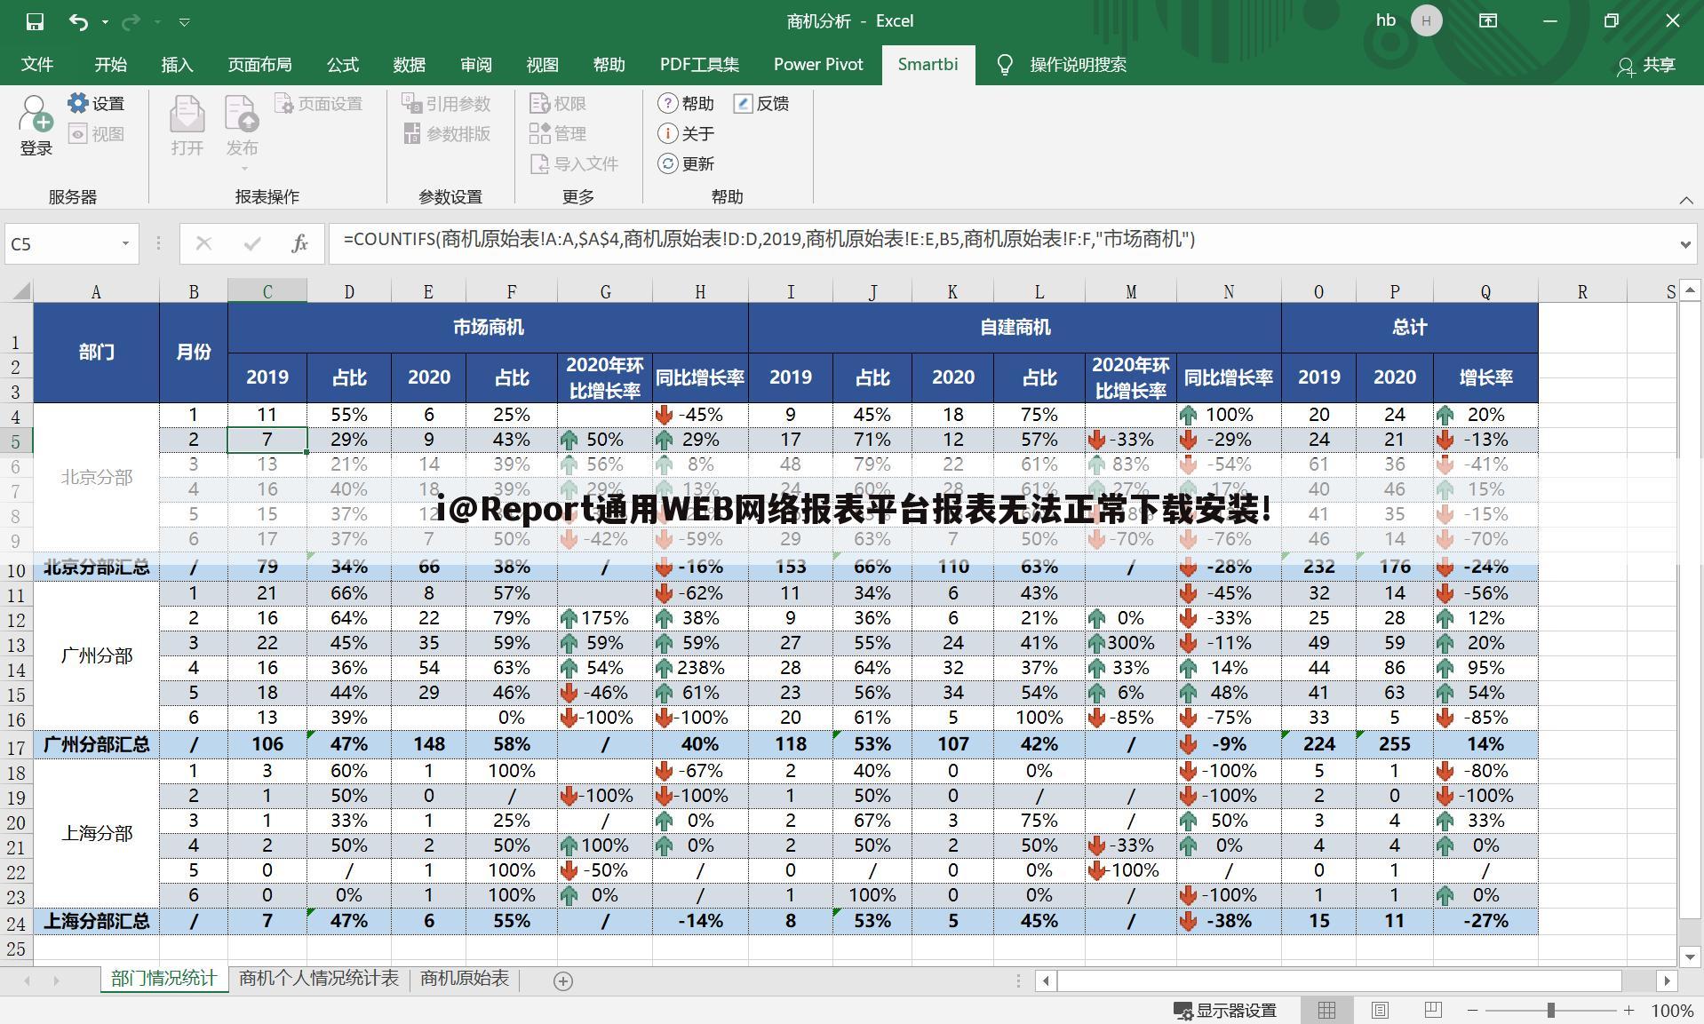The image size is (1704, 1024).
Task: Click the 反馈 feedback button
Action: click(762, 103)
